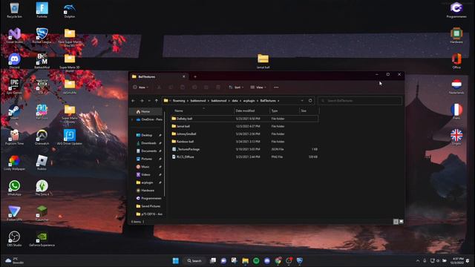Expand the address bar history dropdown

[302, 101]
